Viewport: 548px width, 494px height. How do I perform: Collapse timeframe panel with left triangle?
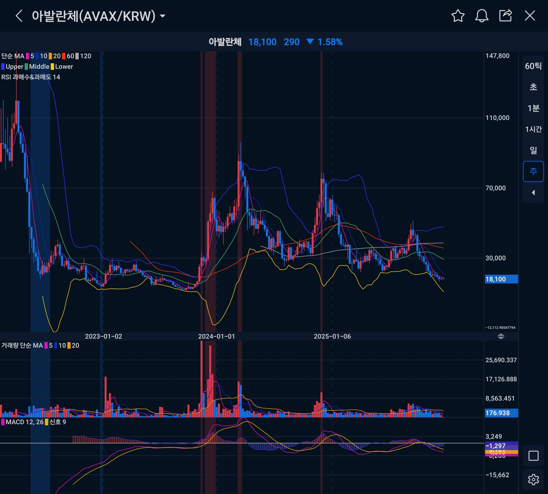pos(533,193)
